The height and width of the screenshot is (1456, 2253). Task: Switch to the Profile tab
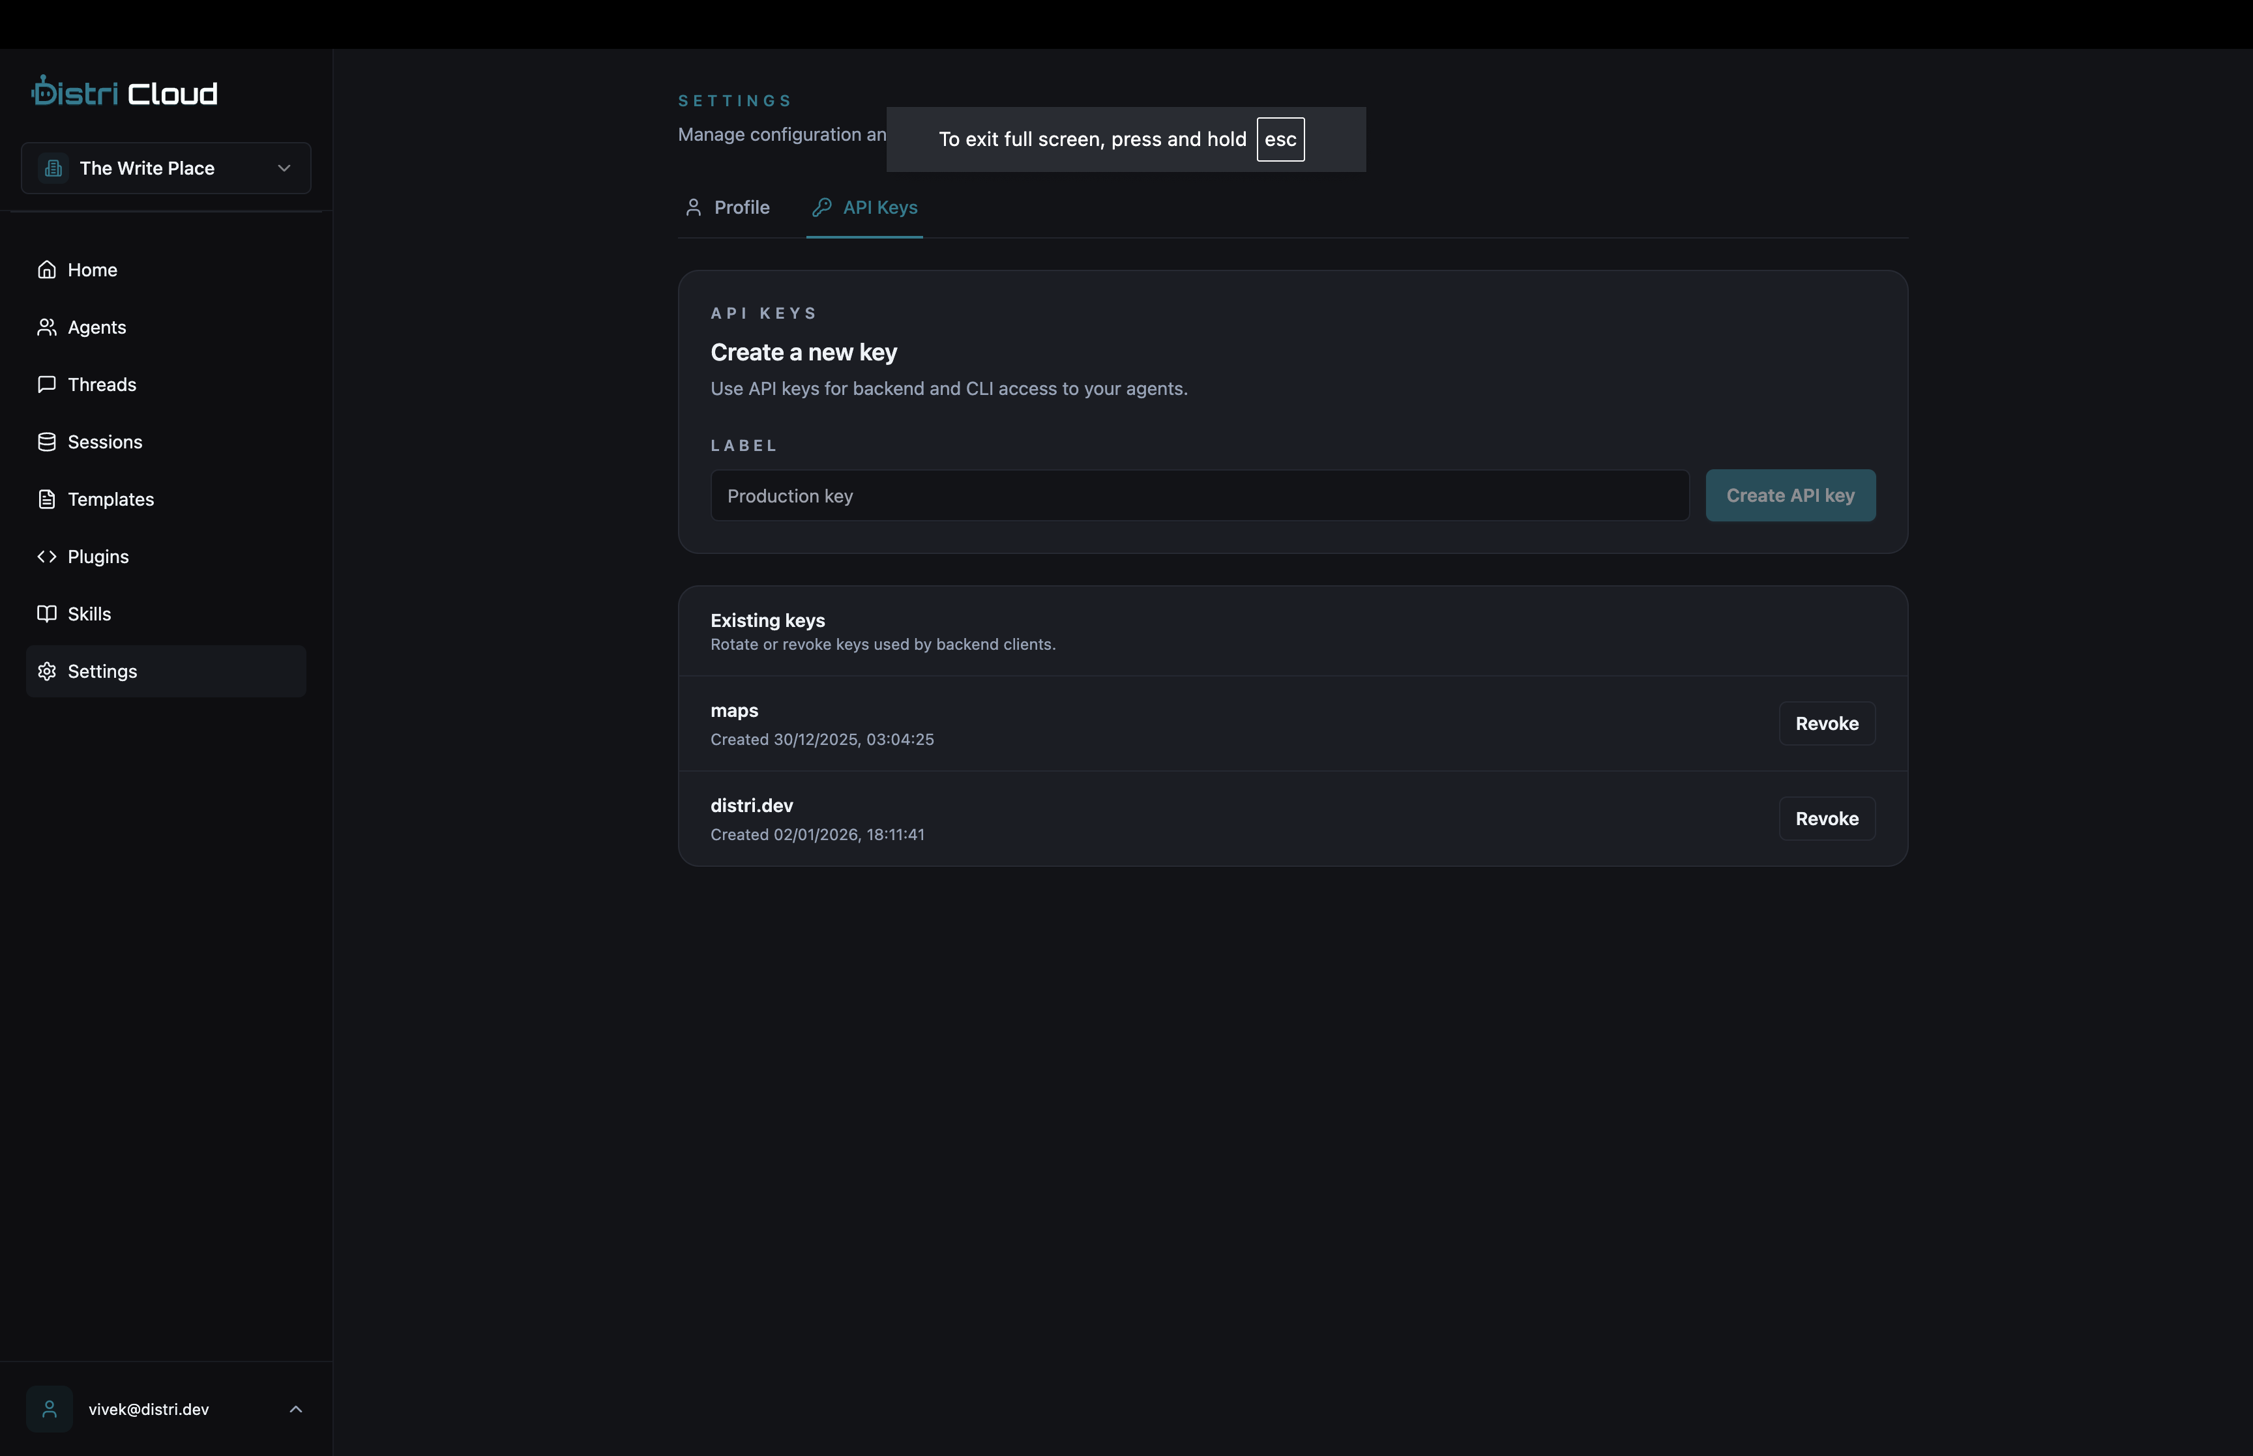(x=726, y=207)
